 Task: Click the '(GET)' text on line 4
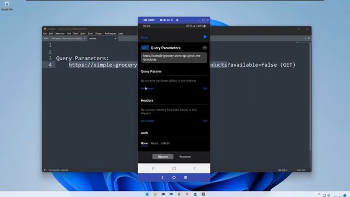pyautogui.click(x=288, y=65)
